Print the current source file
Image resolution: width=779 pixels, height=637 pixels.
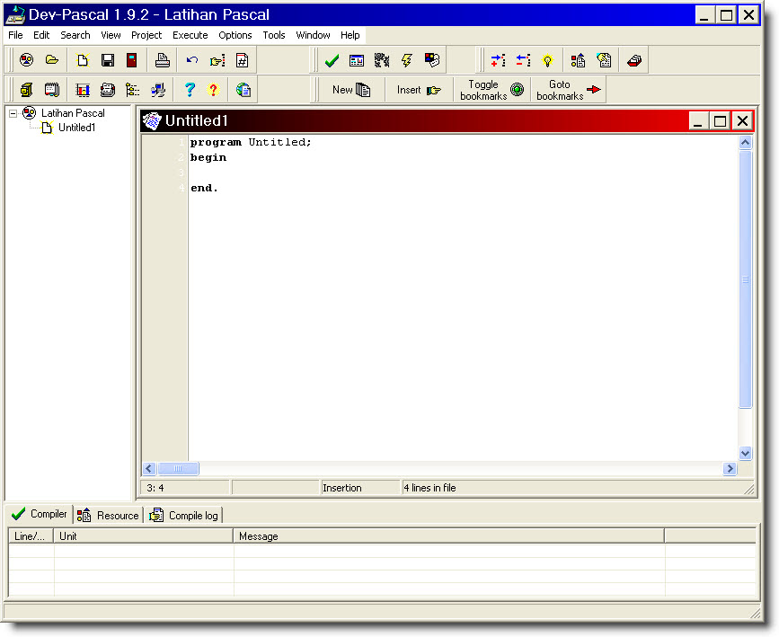point(162,60)
